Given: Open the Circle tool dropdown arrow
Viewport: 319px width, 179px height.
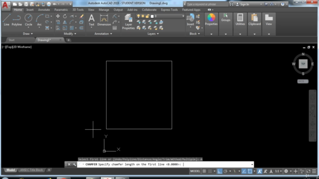Looking at the screenshot, I should click(28, 27).
